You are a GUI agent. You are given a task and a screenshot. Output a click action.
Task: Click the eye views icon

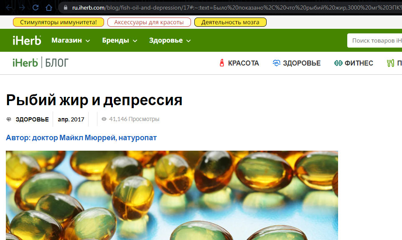[104, 119]
